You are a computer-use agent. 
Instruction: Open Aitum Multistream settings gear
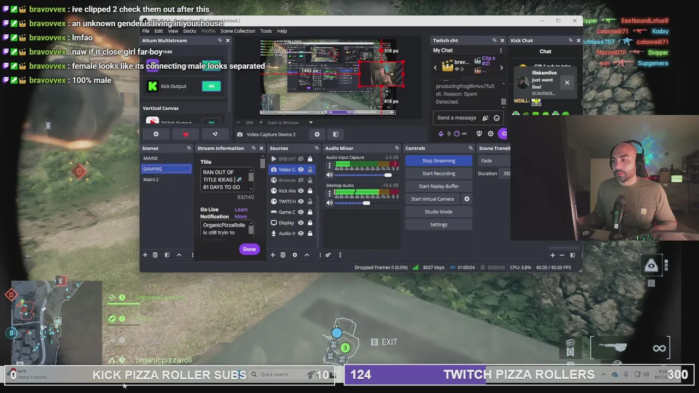coord(156,134)
